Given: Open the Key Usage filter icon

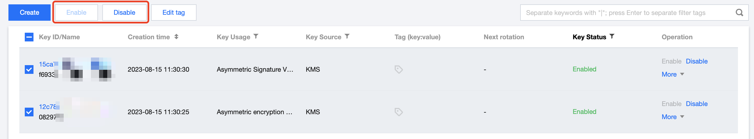Looking at the screenshot, I should coord(256,36).
